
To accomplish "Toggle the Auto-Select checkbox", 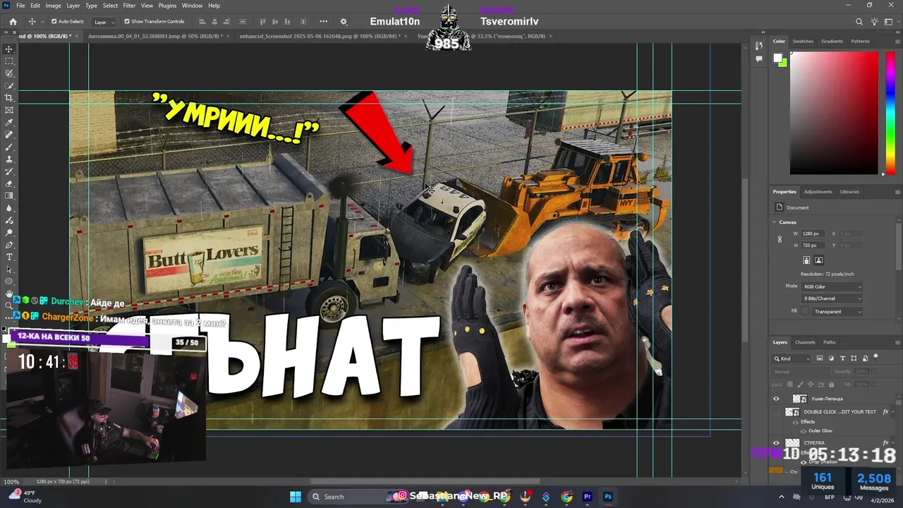I will coord(54,22).
